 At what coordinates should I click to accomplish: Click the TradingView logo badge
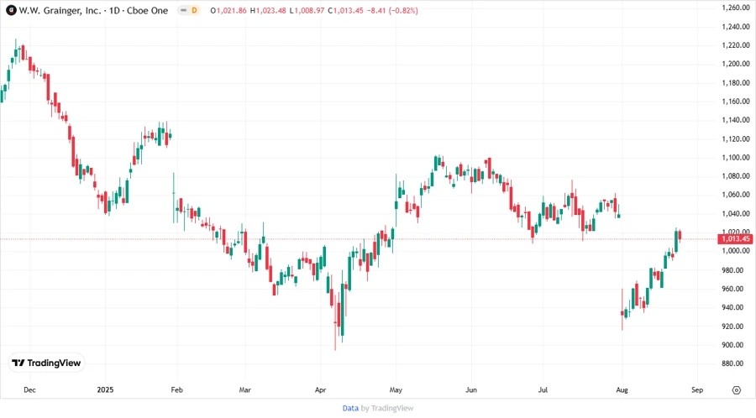pyautogui.click(x=47, y=363)
